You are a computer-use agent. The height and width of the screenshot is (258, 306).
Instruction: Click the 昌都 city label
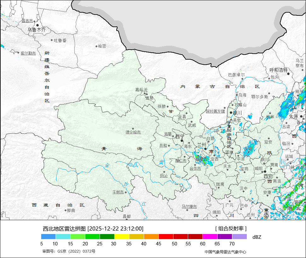coord(127,216)
